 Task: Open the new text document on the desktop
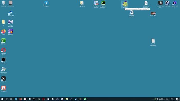(153, 42)
